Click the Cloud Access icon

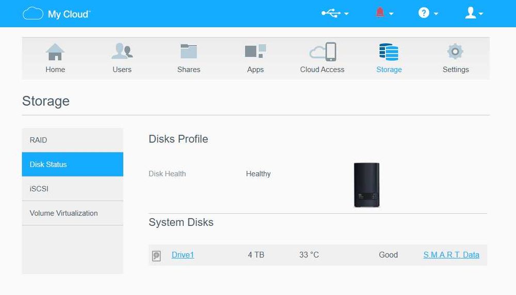point(322,52)
